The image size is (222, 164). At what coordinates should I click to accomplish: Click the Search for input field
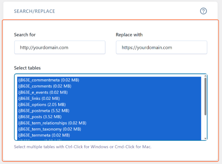pyautogui.click(x=60, y=47)
